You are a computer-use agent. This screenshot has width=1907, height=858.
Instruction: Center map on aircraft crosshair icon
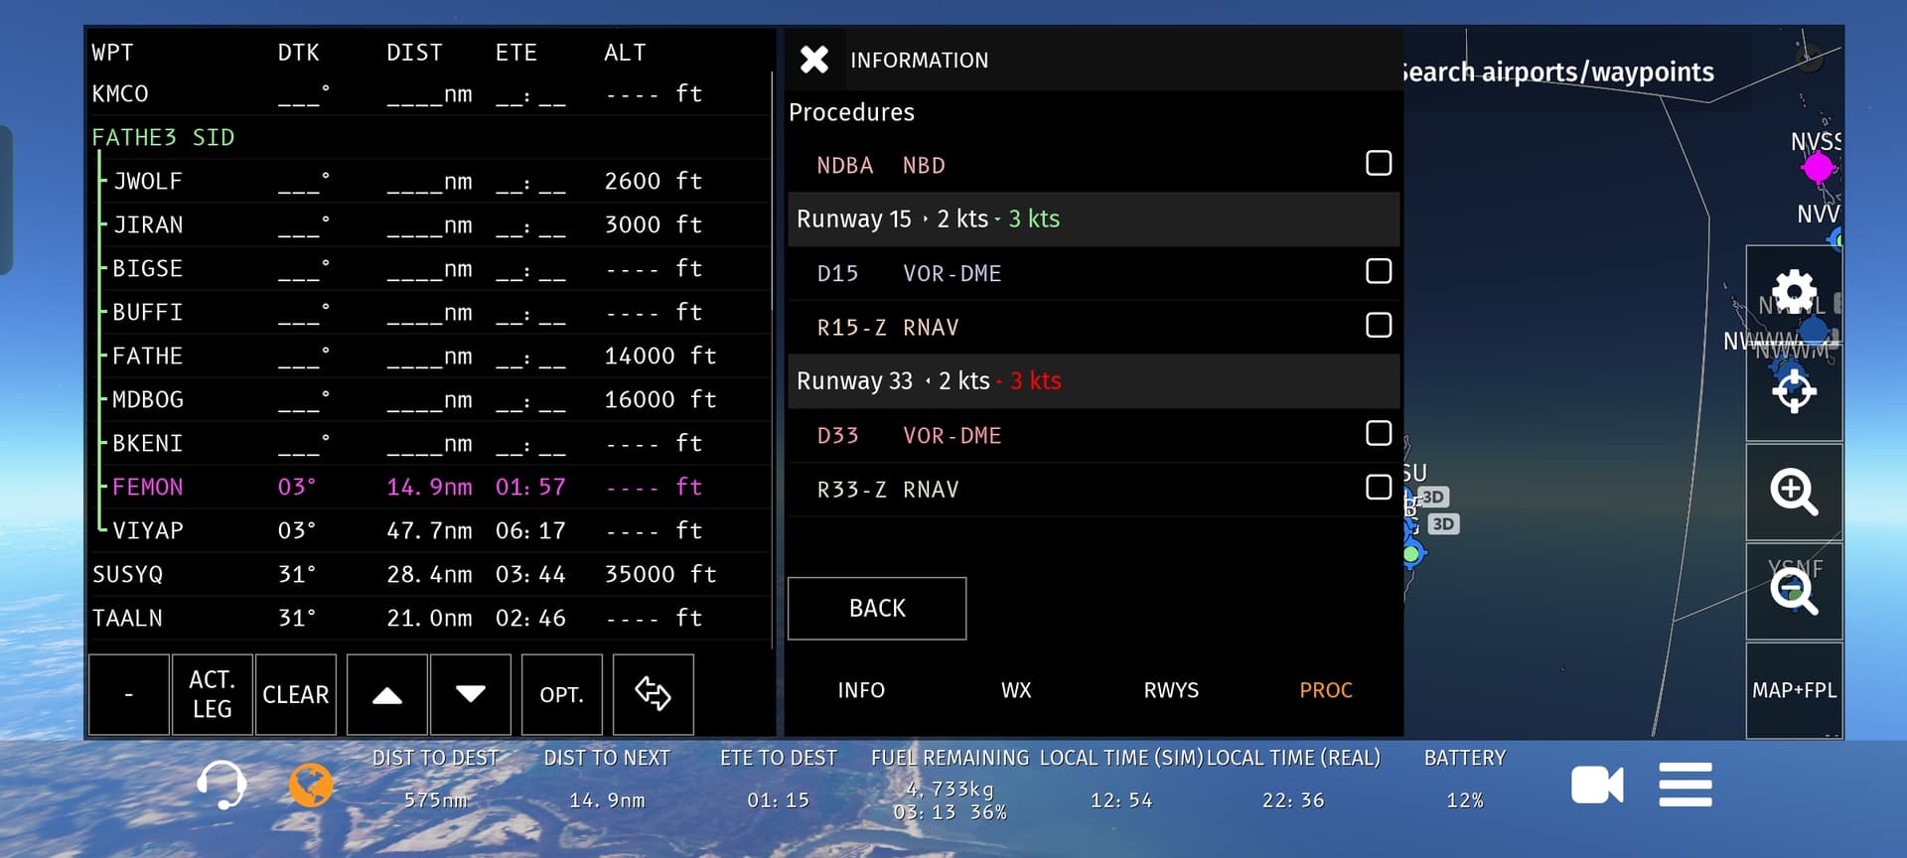pyautogui.click(x=1794, y=392)
